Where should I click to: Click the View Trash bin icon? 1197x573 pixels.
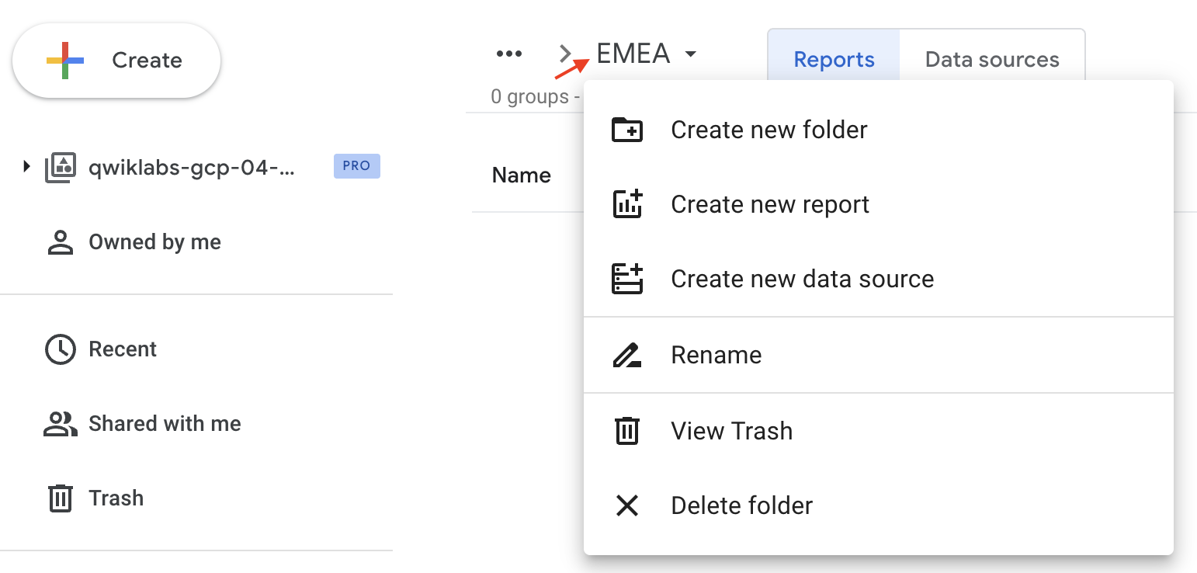(x=627, y=431)
